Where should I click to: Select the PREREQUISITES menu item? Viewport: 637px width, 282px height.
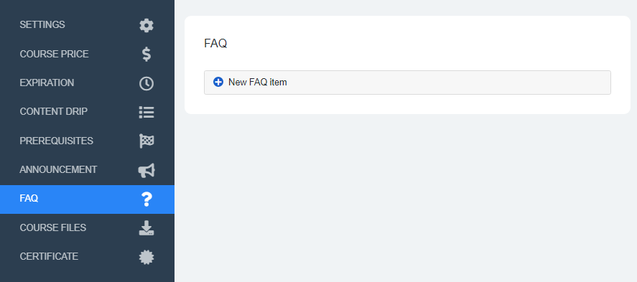pyautogui.click(x=87, y=141)
